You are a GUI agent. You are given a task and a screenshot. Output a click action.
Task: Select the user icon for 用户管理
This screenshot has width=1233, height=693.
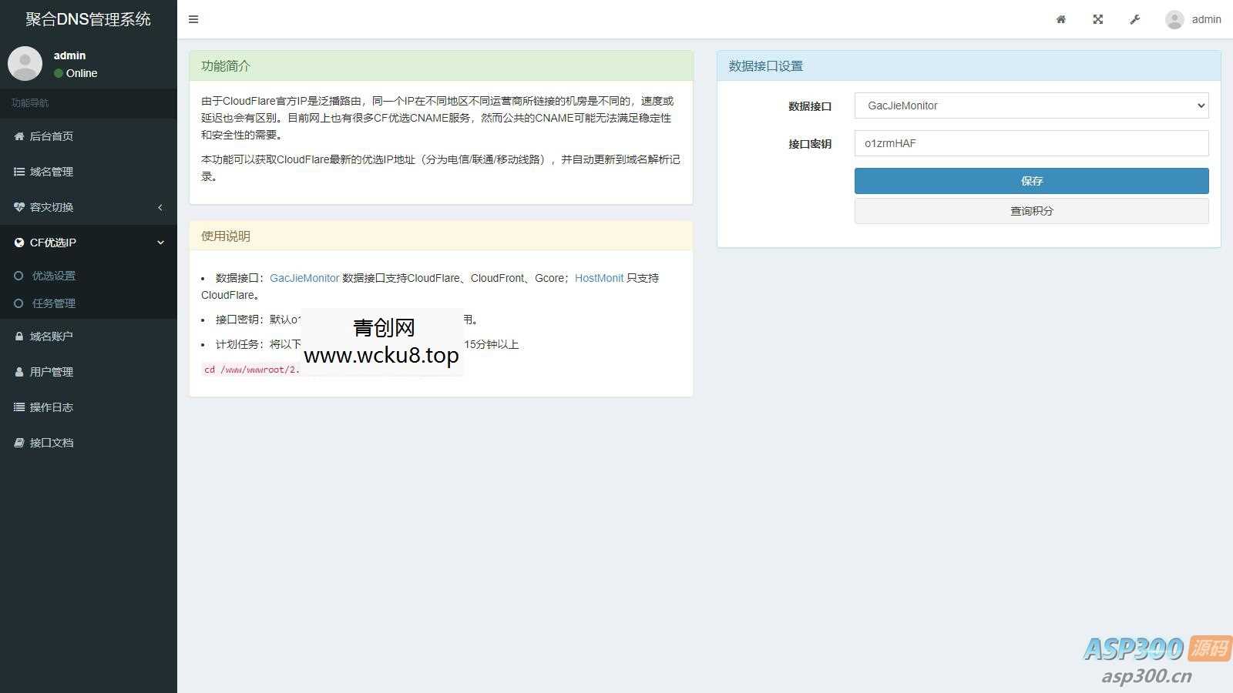pos(18,371)
